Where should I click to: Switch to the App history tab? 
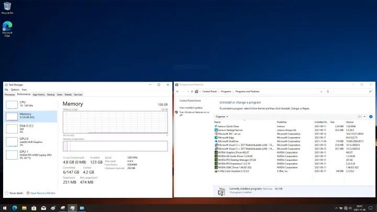point(39,95)
